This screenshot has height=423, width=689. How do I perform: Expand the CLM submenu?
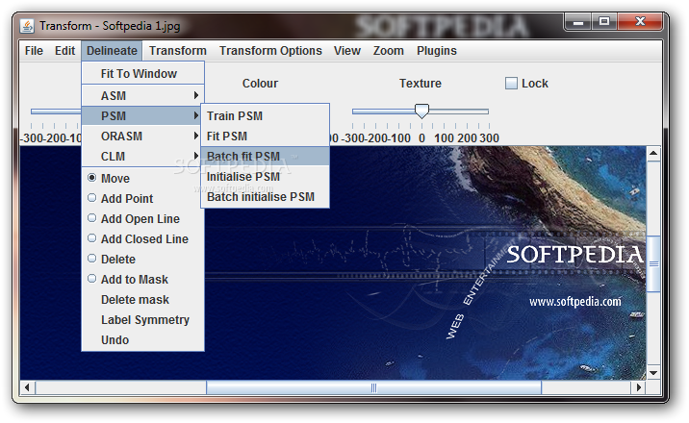point(142,156)
